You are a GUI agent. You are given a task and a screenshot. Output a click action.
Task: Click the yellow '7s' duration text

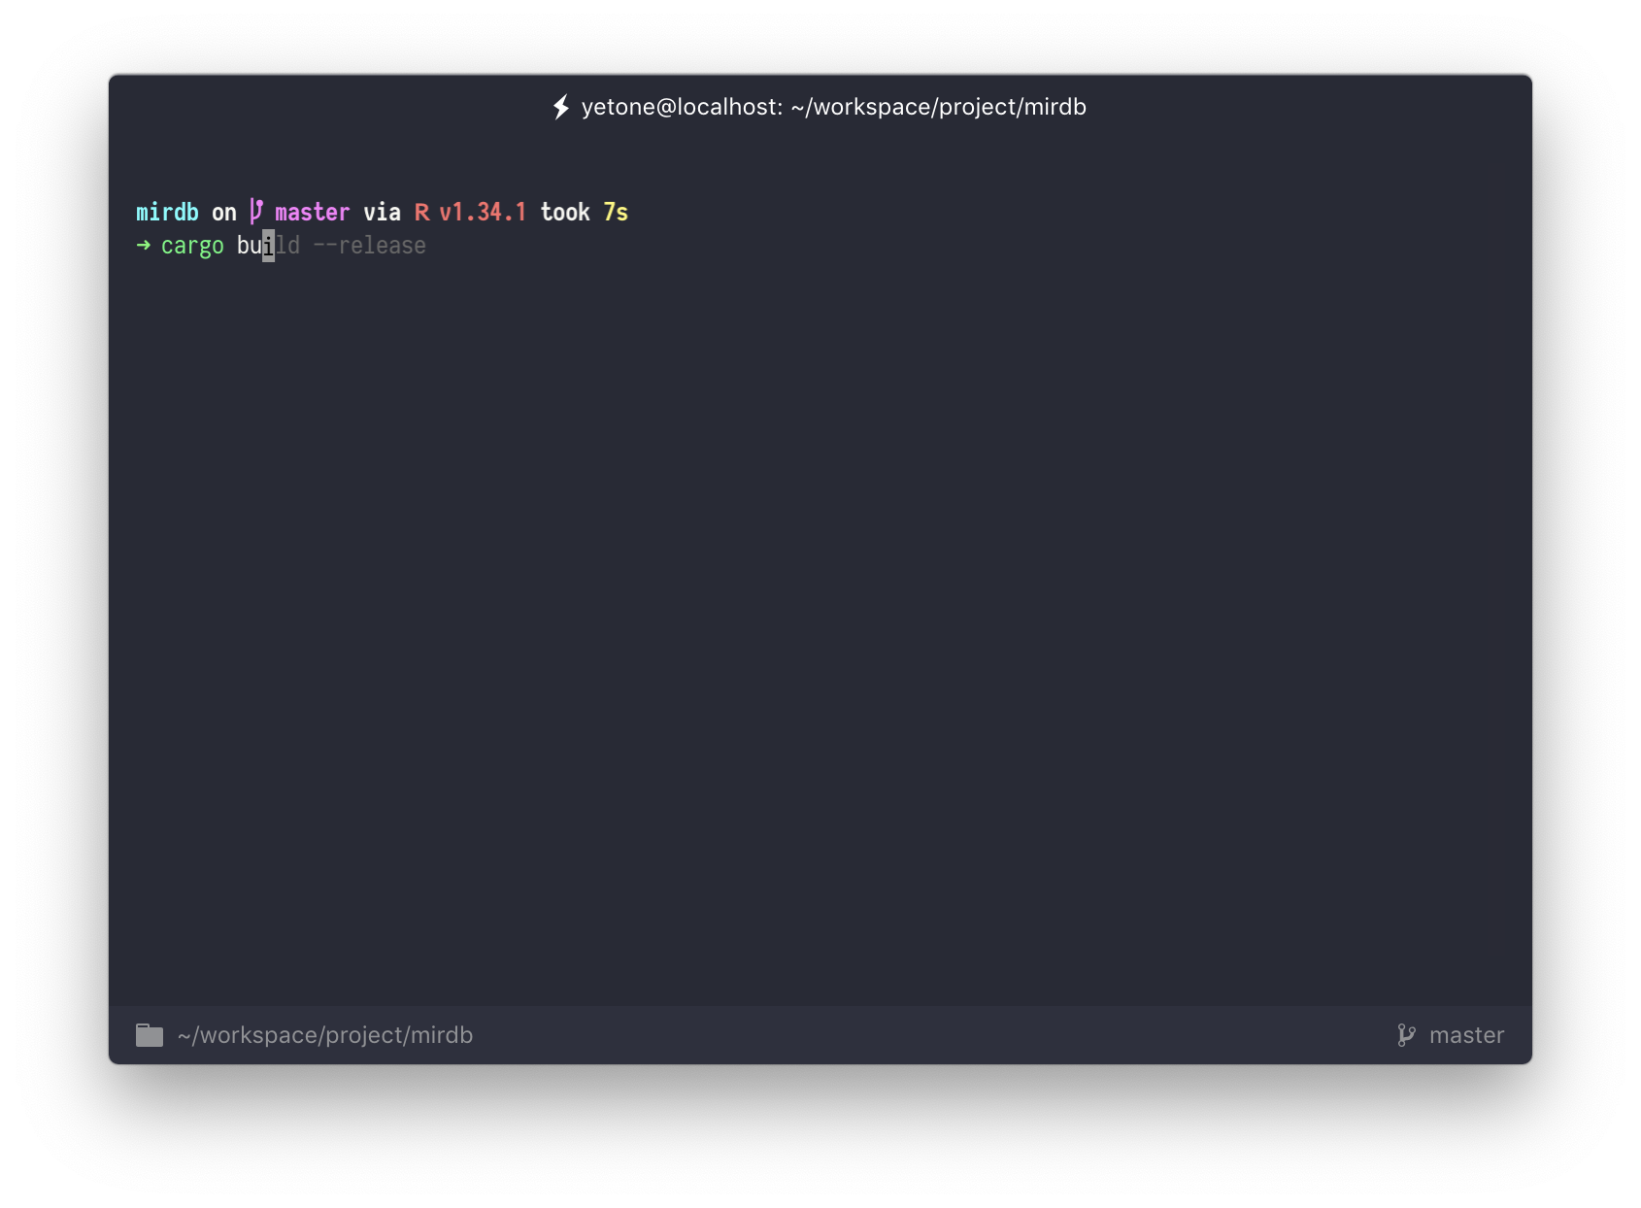coord(616,212)
